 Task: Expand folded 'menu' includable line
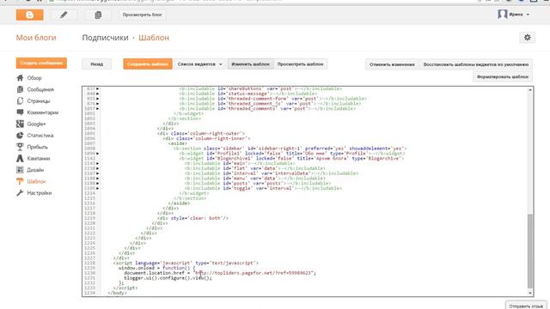pos(97,178)
